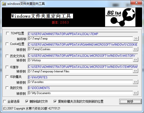This screenshot has width=144, height=113.
Task: Check the IE收藏夹 checkbox
Action: pyautogui.click(x=7, y=77)
